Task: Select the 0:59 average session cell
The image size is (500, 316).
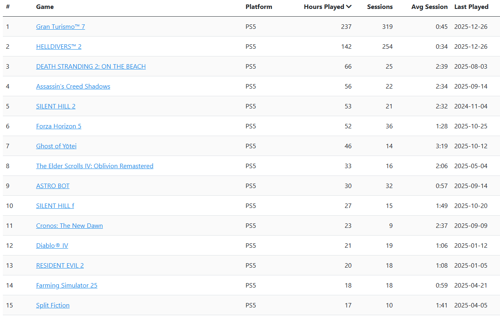Action: [441, 286]
